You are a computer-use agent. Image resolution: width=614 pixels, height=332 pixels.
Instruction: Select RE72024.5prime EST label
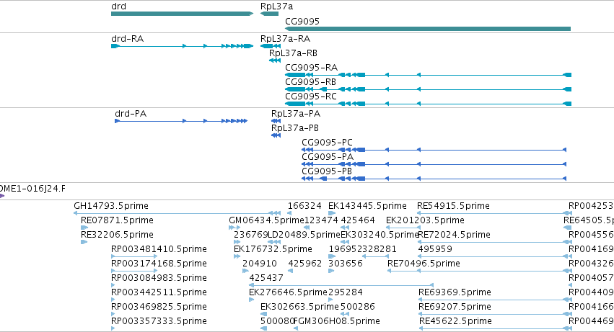455,235
